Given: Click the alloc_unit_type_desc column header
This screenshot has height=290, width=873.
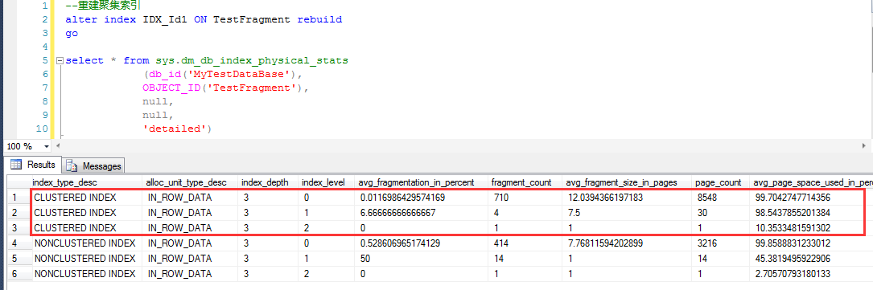Looking at the screenshot, I should click(x=186, y=182).
